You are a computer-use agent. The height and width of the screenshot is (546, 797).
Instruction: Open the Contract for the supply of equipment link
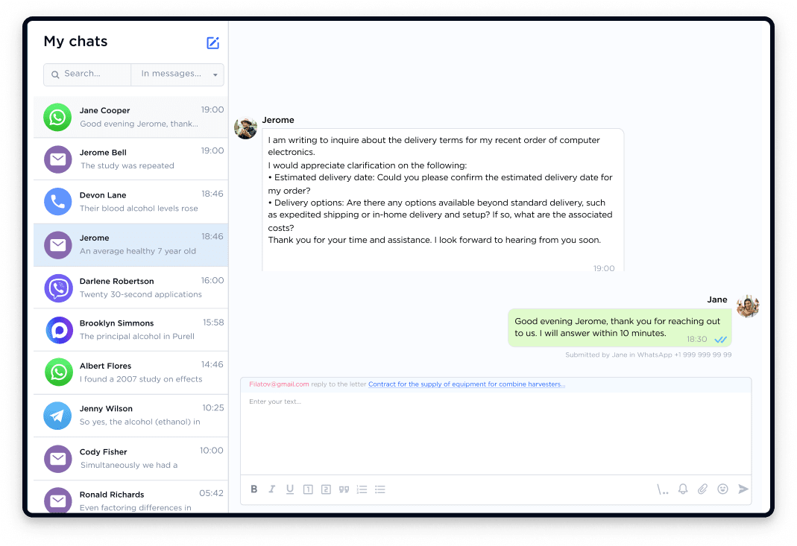pos(467,384)
